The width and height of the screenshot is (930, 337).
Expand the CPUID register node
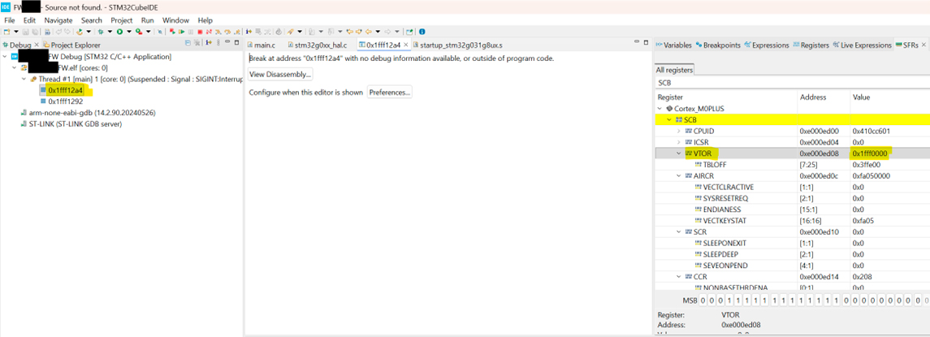pyautogui.click(x=680, y=131)
